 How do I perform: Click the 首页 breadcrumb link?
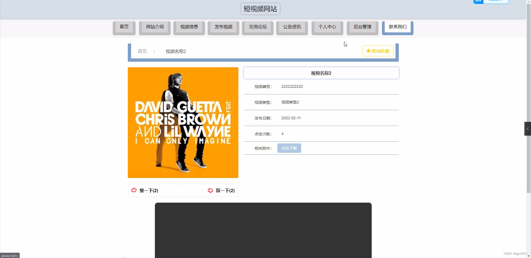pos(142,51)
